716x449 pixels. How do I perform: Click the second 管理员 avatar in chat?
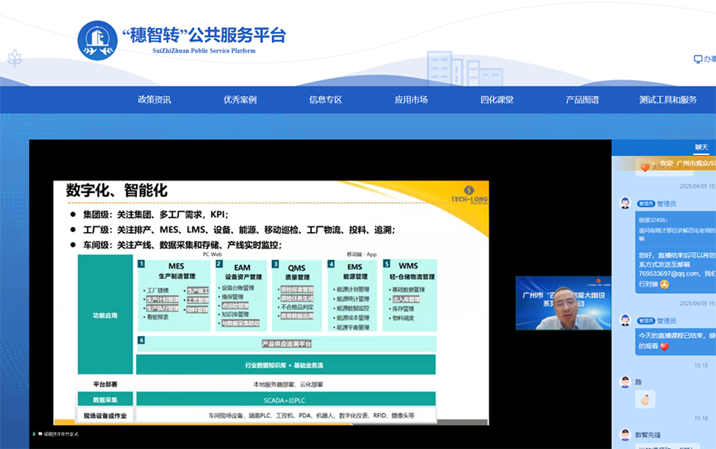[625, 321]
